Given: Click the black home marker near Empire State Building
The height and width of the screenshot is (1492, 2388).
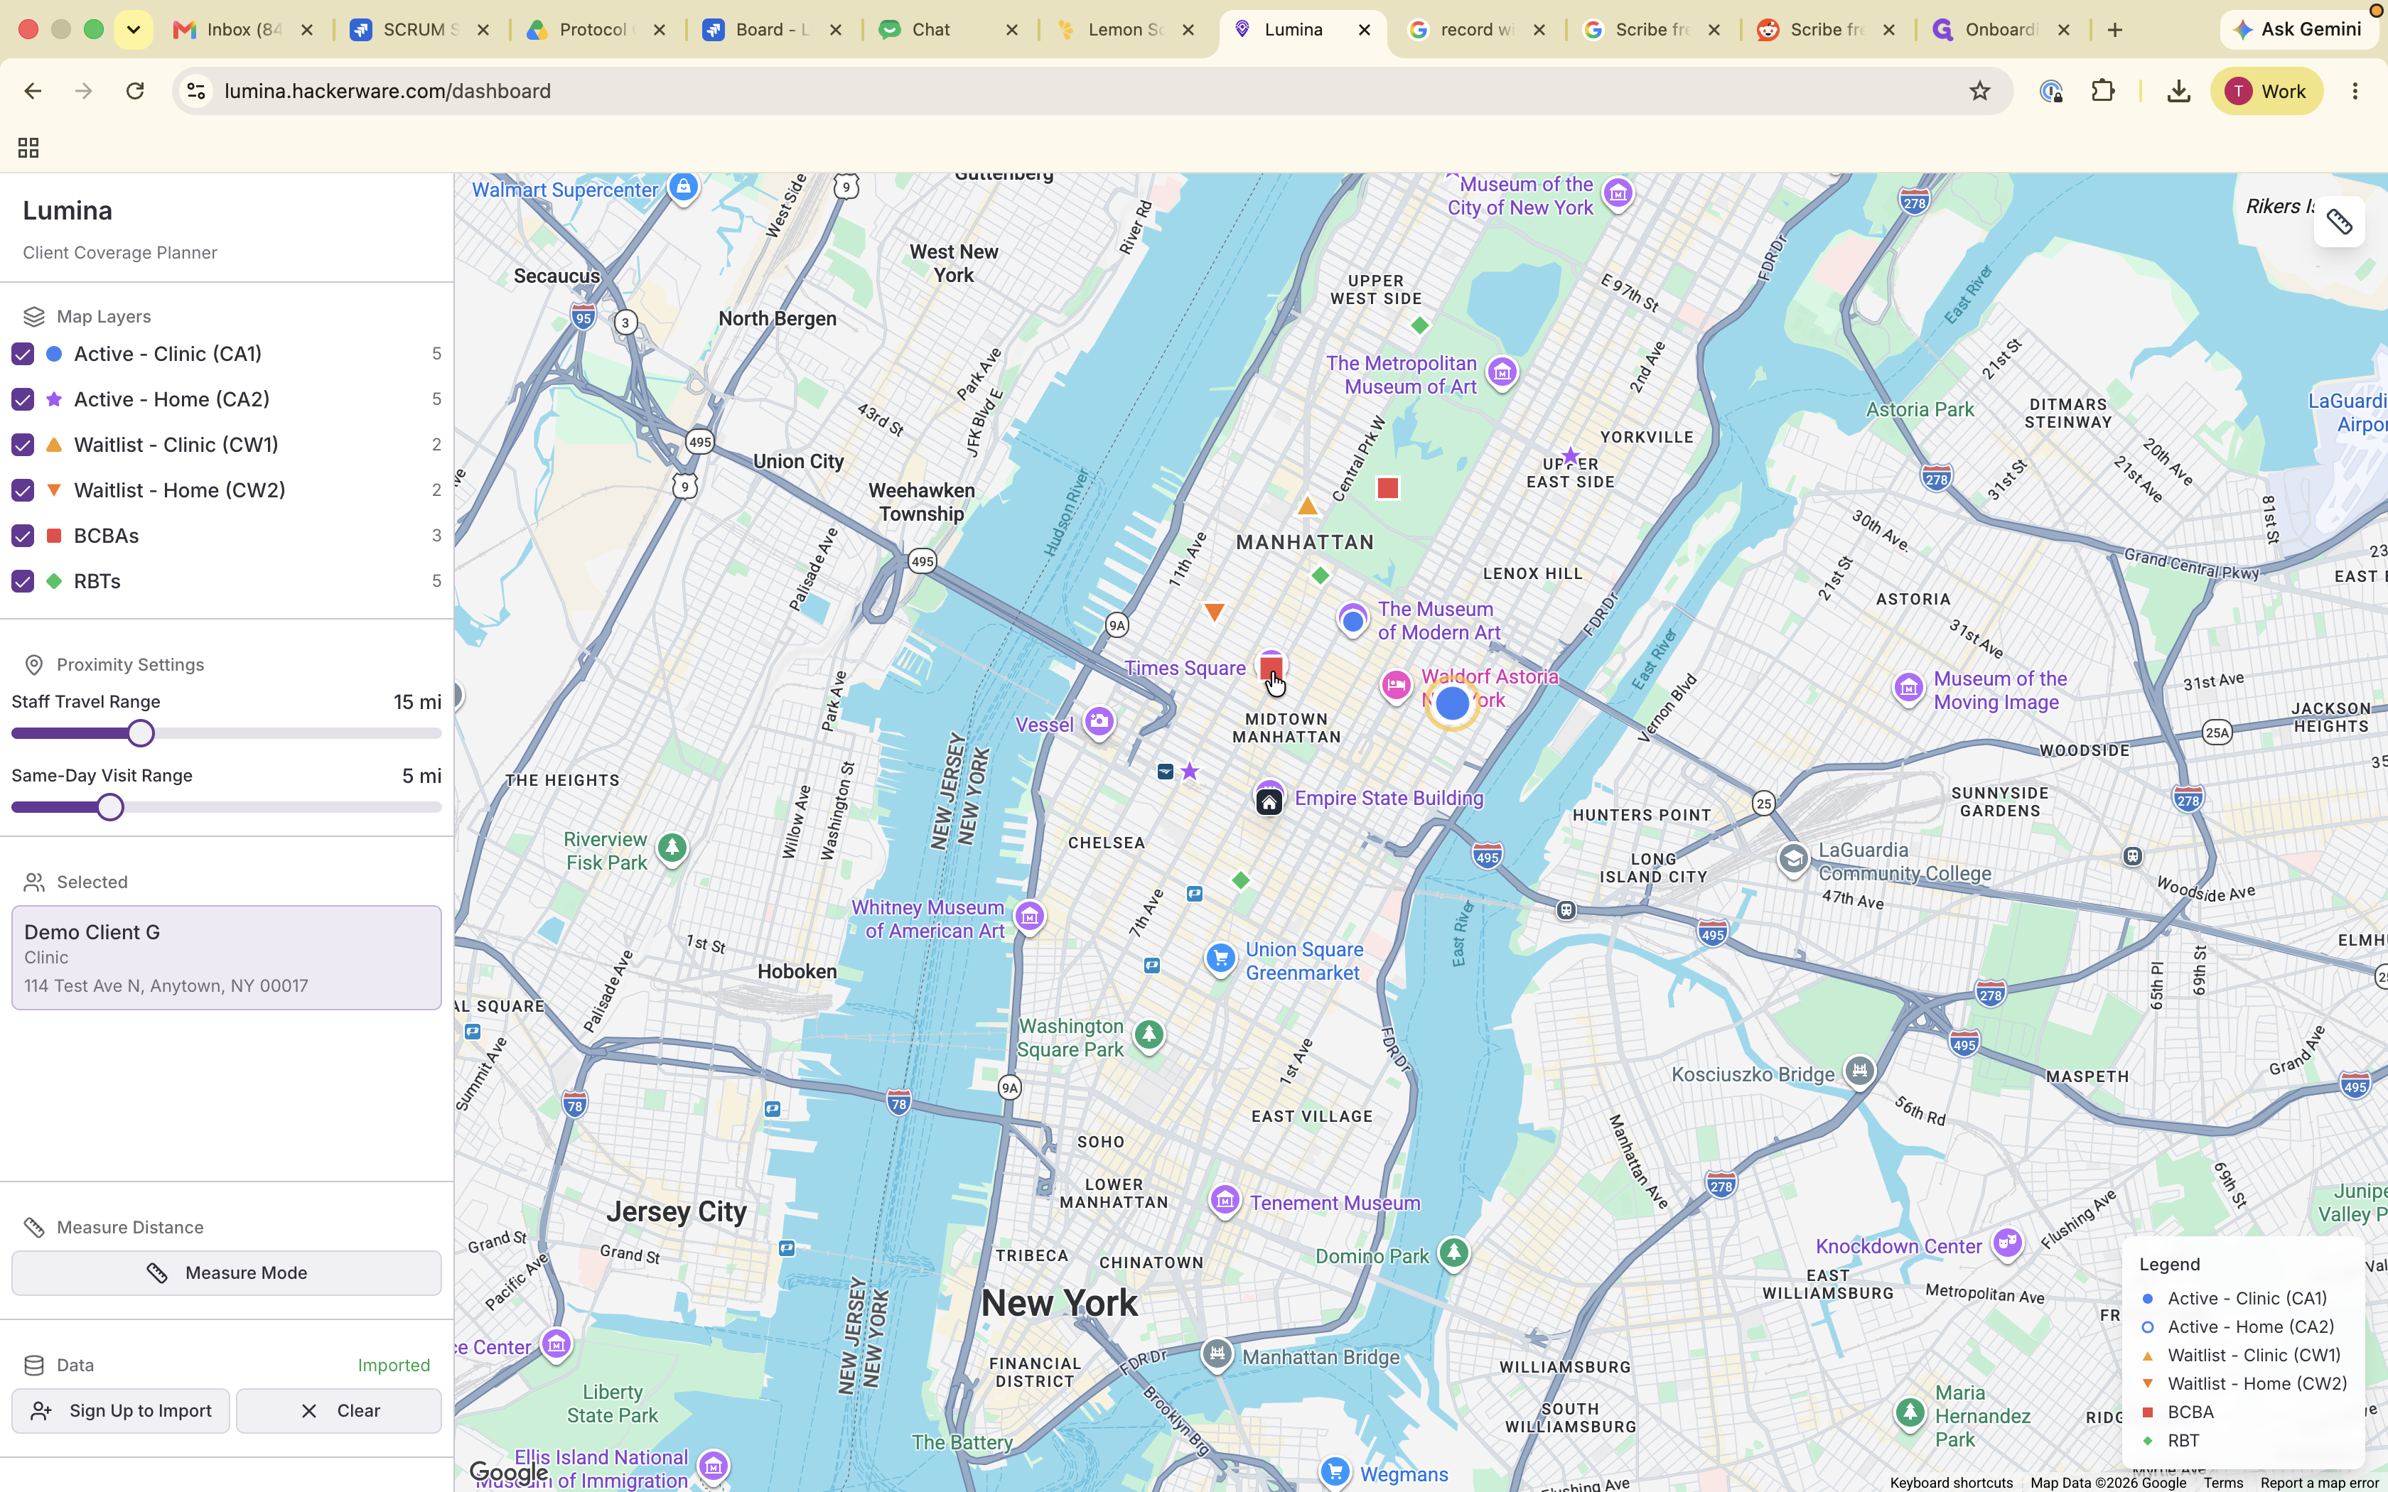Looking at the screenshot, I should coord(1269,802).
